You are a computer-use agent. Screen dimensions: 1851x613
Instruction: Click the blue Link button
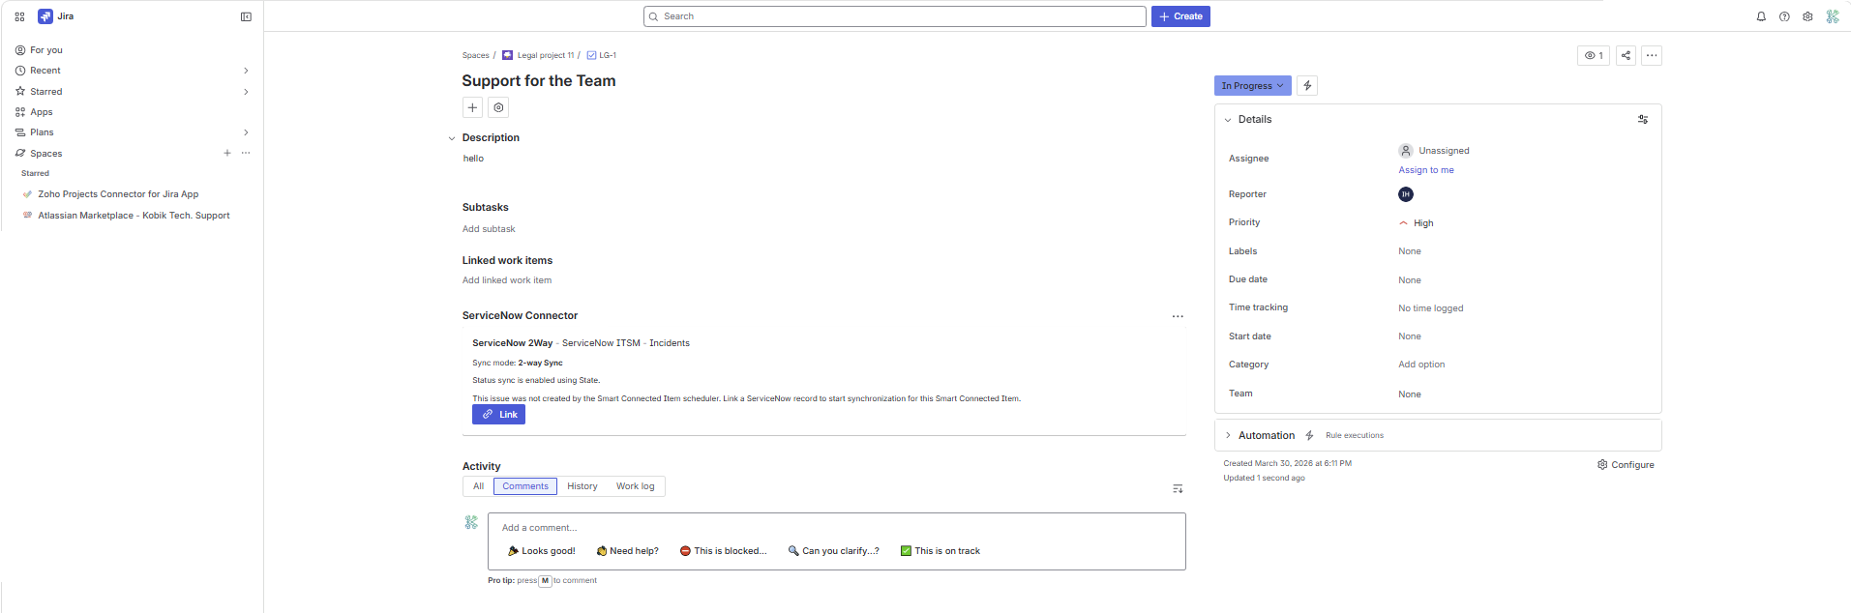(x=498, y=414)
